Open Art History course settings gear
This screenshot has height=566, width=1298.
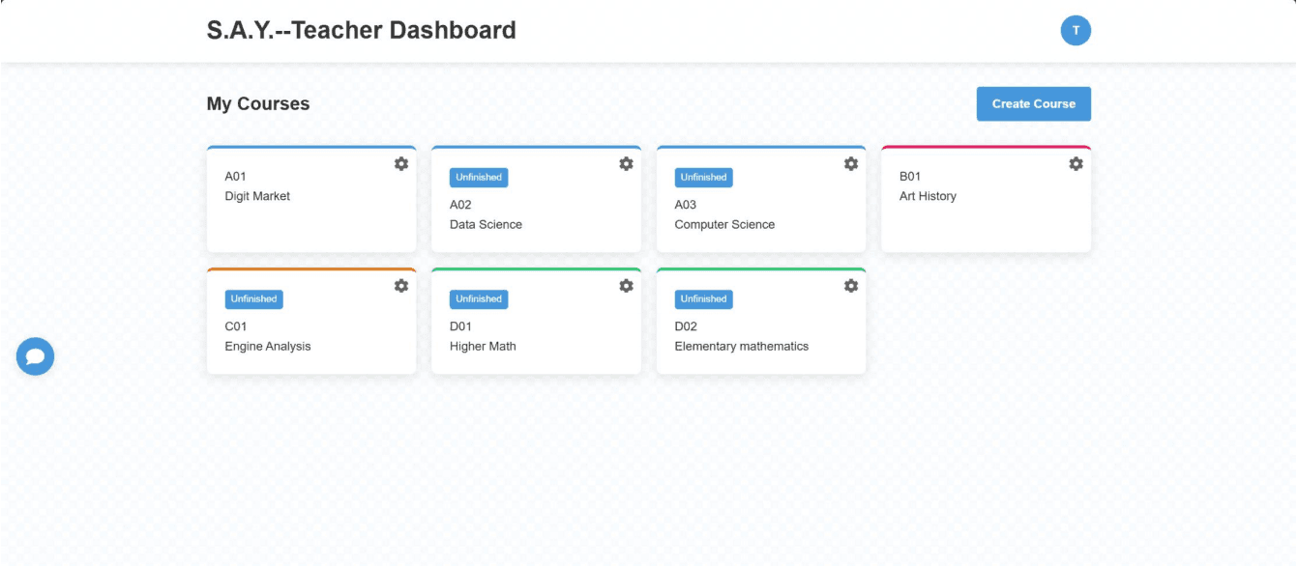point(1076,164)
